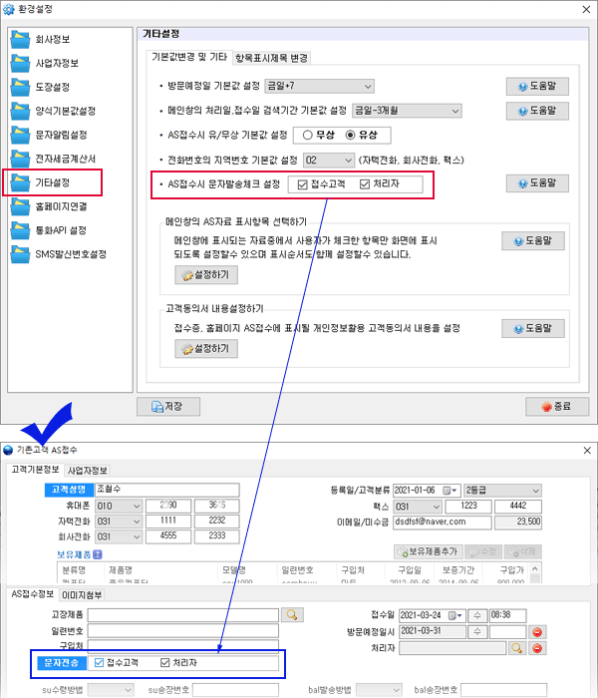
Task: Click the 저장 save button
Action: (x=168, y=407)
